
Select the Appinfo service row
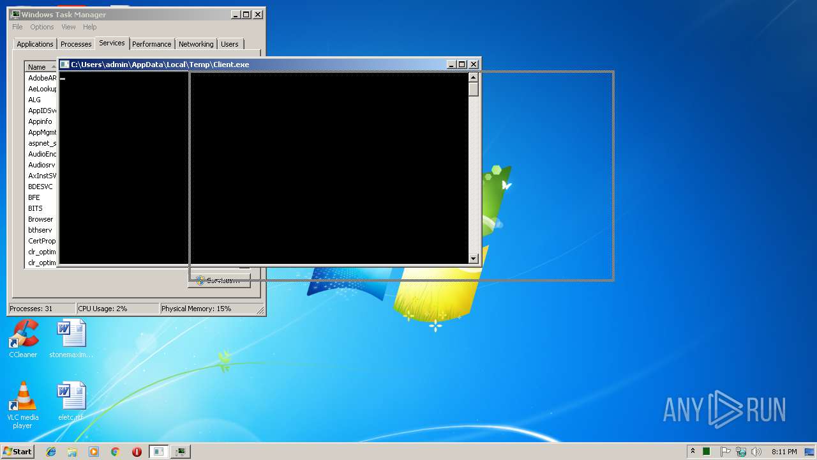(x=41, y=121)
